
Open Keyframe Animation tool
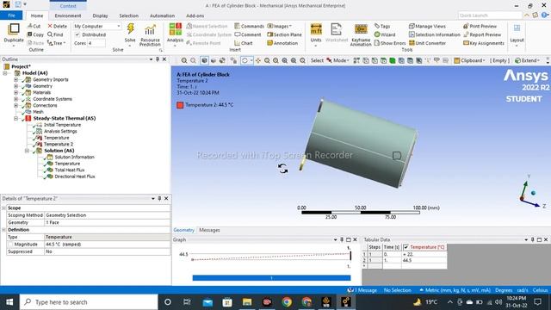tap(361, 35)
